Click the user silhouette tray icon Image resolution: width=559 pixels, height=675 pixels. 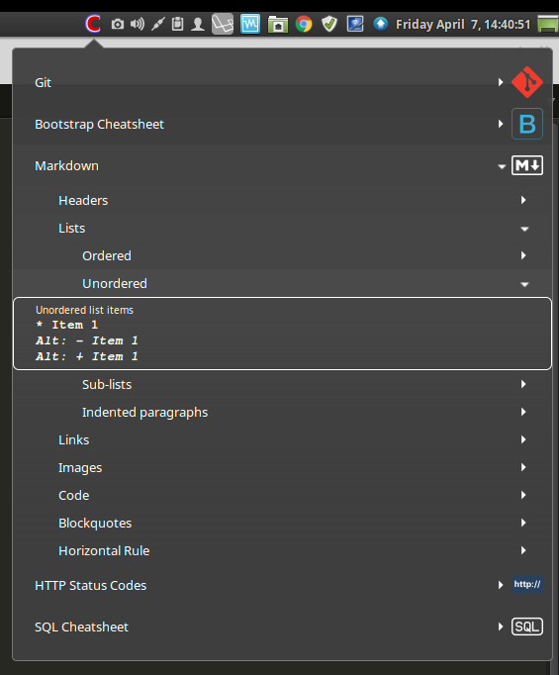198,24
